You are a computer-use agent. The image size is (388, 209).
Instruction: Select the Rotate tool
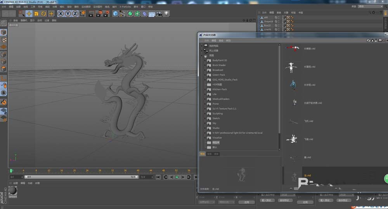pyautogui.click(x=43, y=14)
